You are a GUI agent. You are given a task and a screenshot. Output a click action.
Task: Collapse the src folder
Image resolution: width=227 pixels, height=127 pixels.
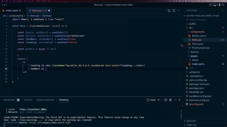point(191,28)
